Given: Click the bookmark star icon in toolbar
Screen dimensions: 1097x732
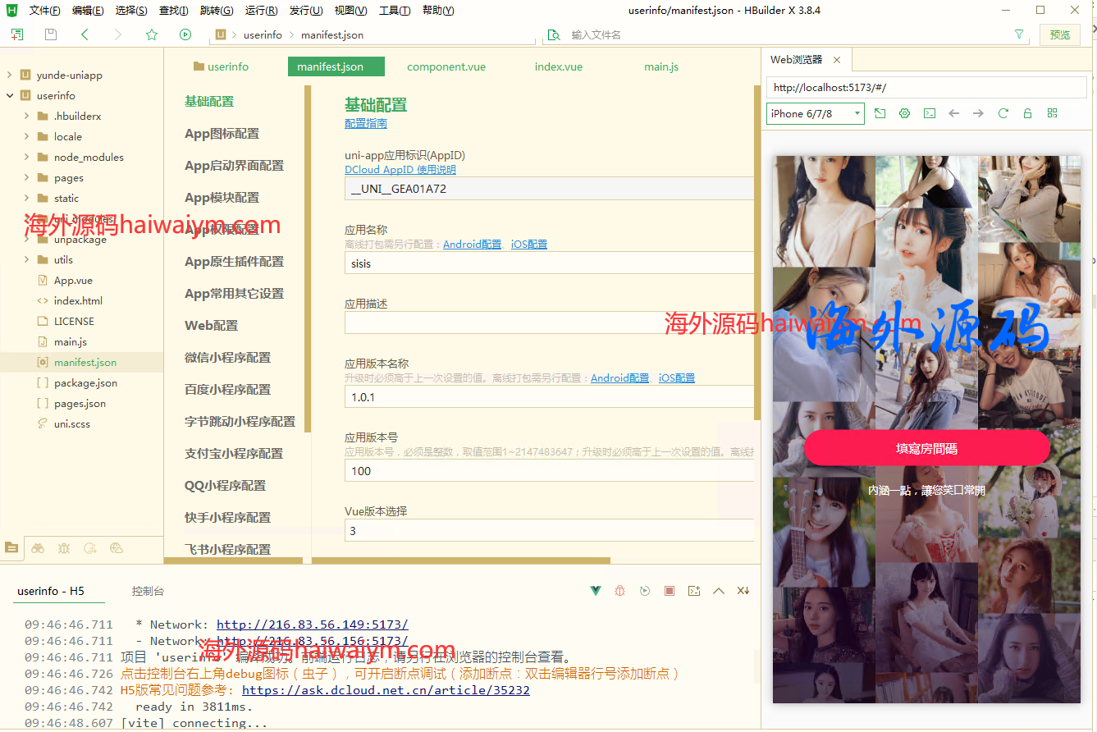Looking at the screenshot, I should coord(151,34).
